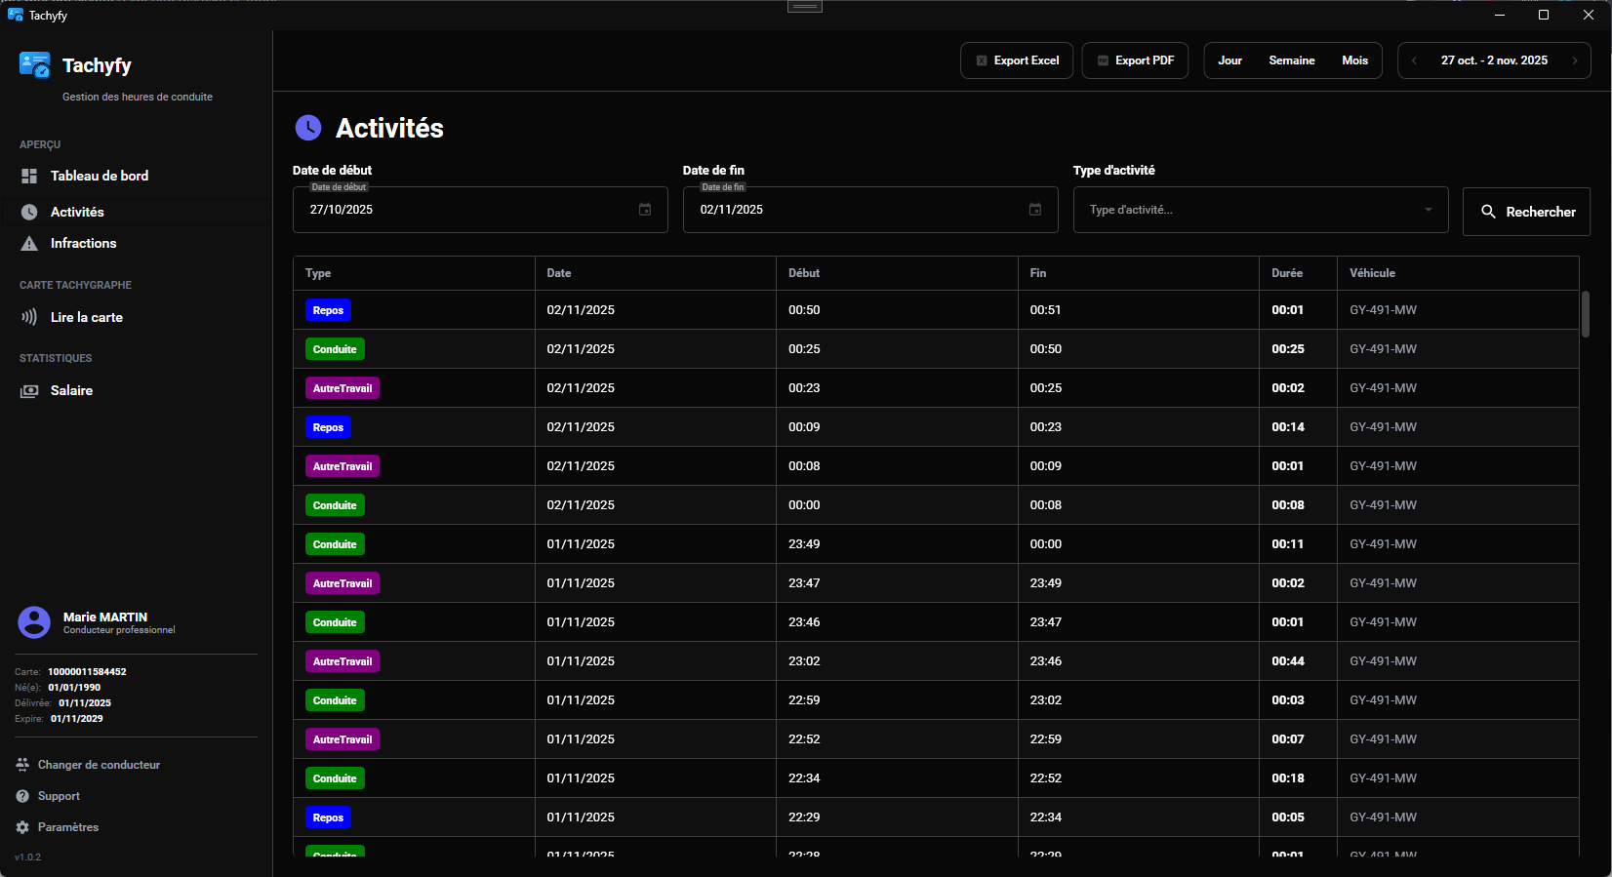Click the Export PDF button
The height and width of the screenshot is (877, 1612).
(1135, 60)
